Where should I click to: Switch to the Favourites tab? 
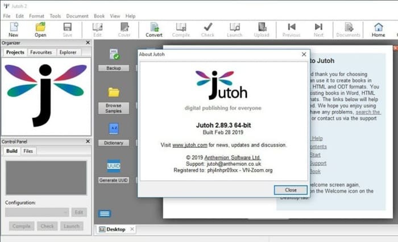point(41,52)
